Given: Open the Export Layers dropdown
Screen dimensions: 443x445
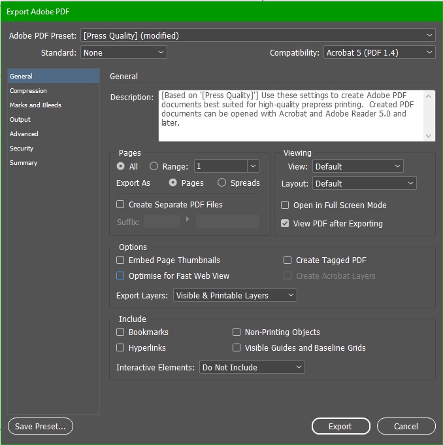Looking at the screenshot, I should (235, 295).
